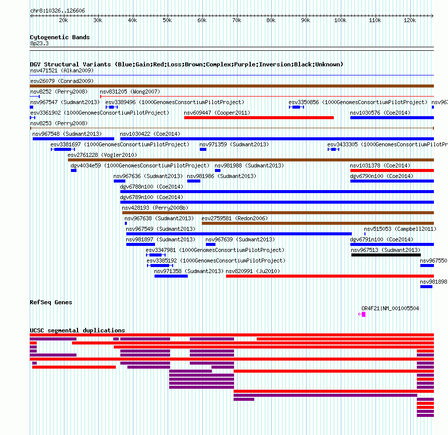Click nsv1030576 (Coe2014) blue bar

pyautogui.click(x=392, y=118)
